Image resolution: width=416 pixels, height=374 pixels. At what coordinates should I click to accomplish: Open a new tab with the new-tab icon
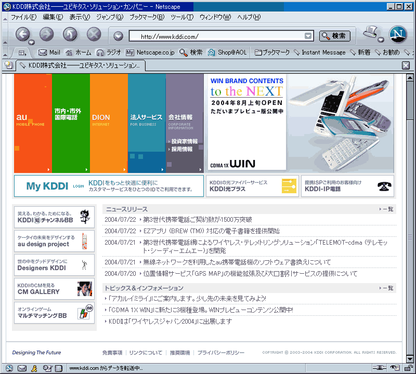click(x=8, y=65)
